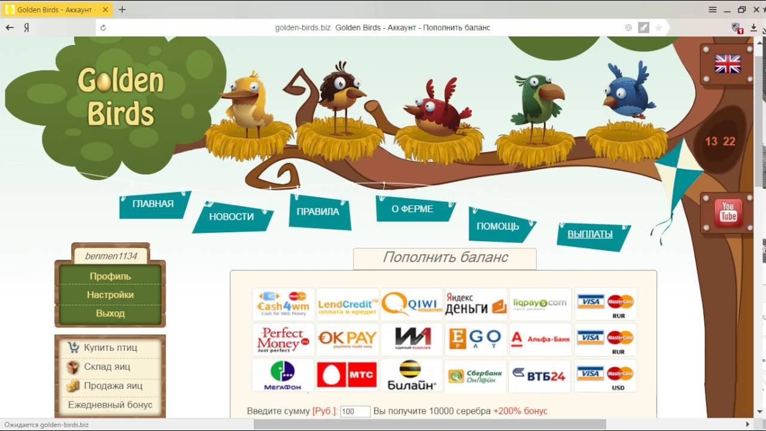Select the Golden Birds browser tab

[x=57, y=10]
